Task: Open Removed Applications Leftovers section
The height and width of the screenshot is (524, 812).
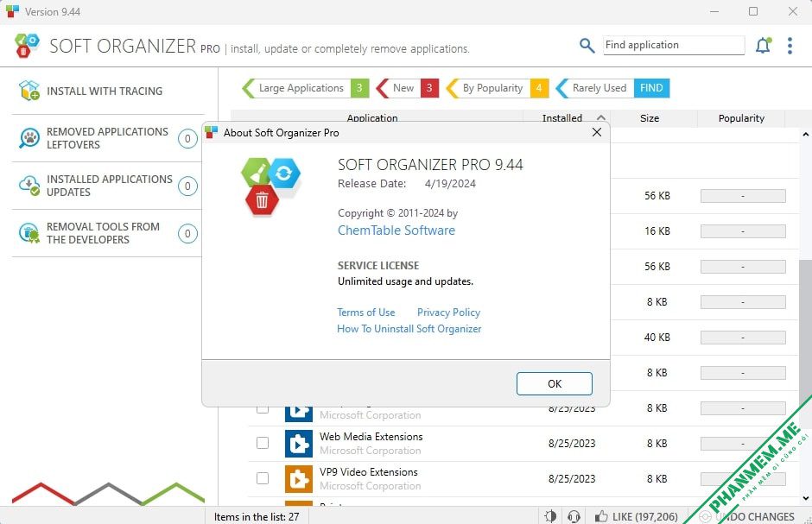Action: (x=108, y=138)
